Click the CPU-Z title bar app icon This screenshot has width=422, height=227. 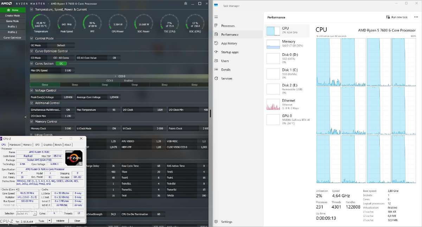pos(1,139)
